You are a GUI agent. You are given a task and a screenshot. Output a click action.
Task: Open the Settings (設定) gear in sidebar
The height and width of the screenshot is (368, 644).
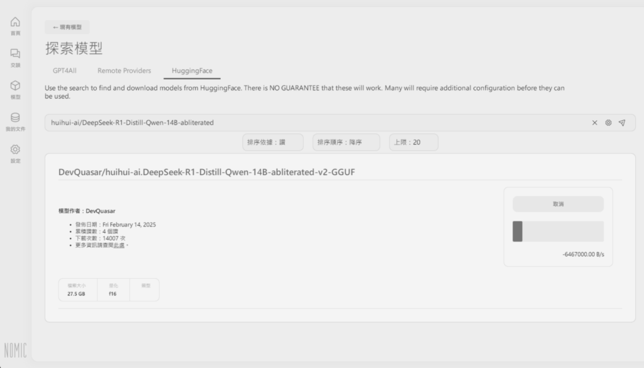point(15,153)
